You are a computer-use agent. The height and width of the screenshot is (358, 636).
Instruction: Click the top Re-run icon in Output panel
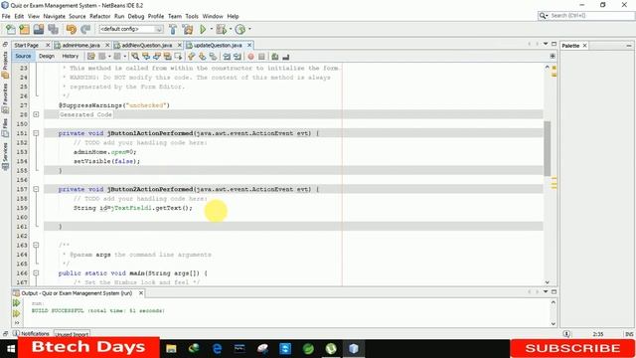[16, 302]
